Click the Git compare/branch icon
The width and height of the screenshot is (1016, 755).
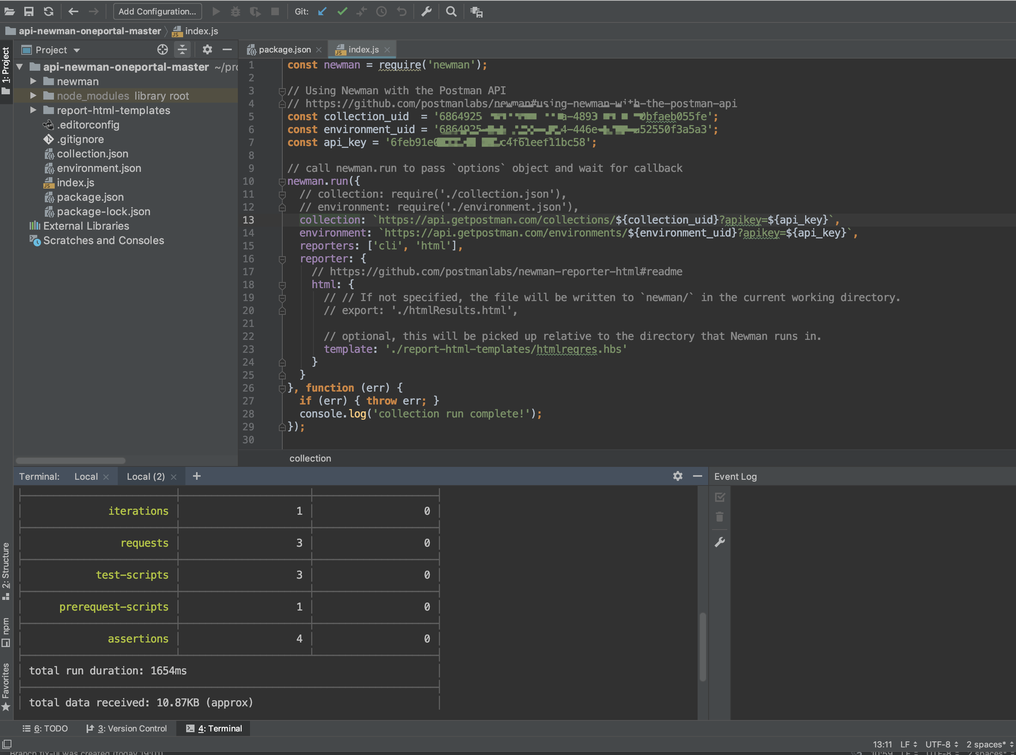point(362,11)
